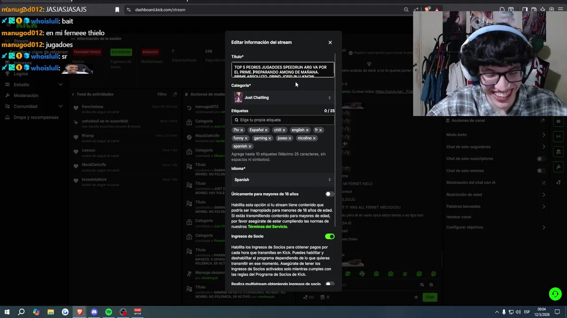The width and height of the screenshot is (567, 318).
Task: Click the wrench tools icon on right rail
Action: [x=558, y=167]
